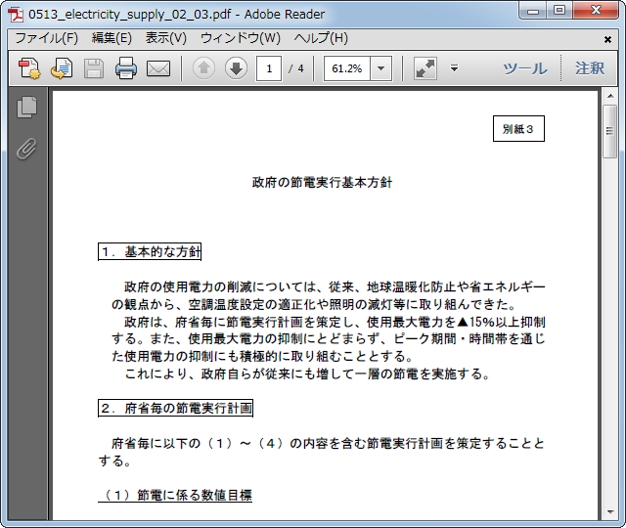Show page thumbnails panel in sidebar

[x=26, y=107]
